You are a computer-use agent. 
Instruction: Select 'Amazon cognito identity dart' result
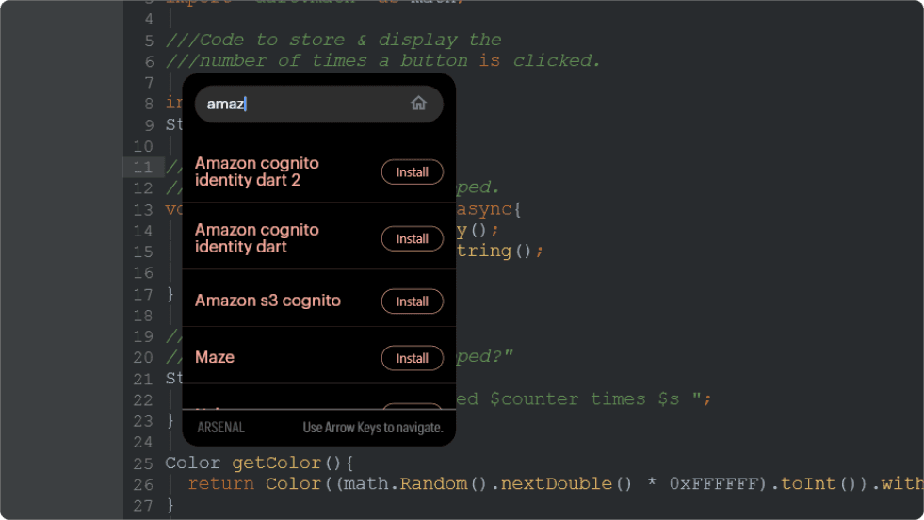pos(257,238)
